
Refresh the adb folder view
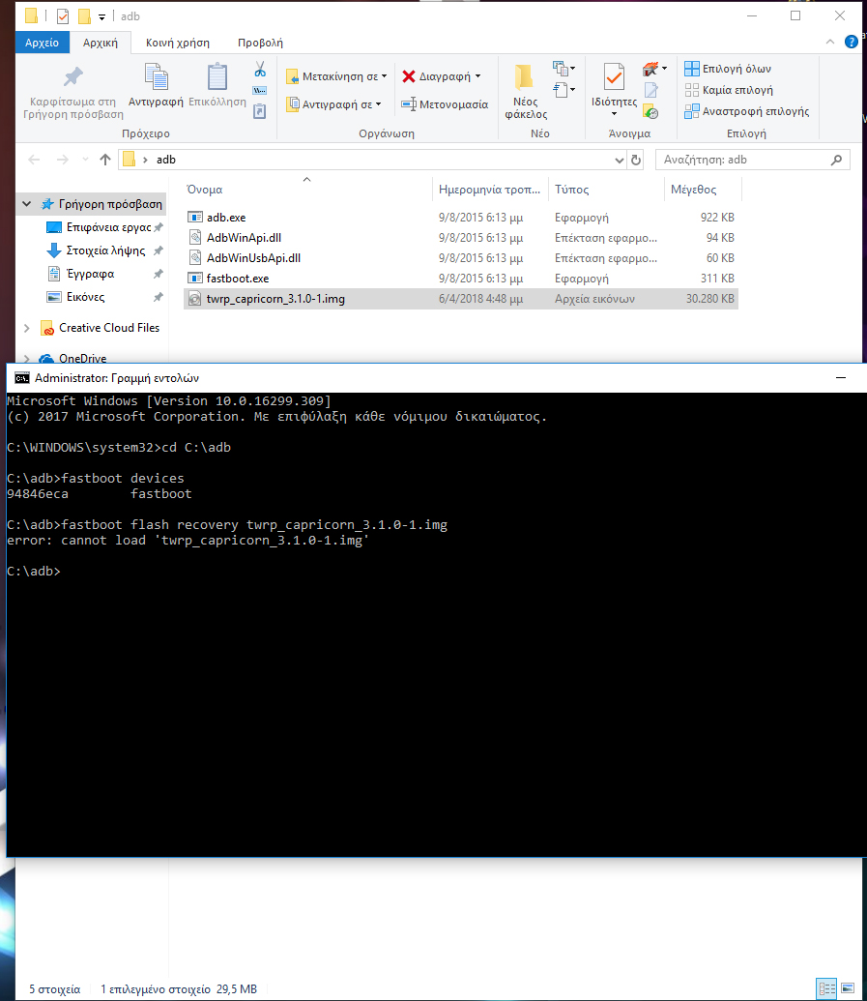pyautogui.click(x=636, y=160)
